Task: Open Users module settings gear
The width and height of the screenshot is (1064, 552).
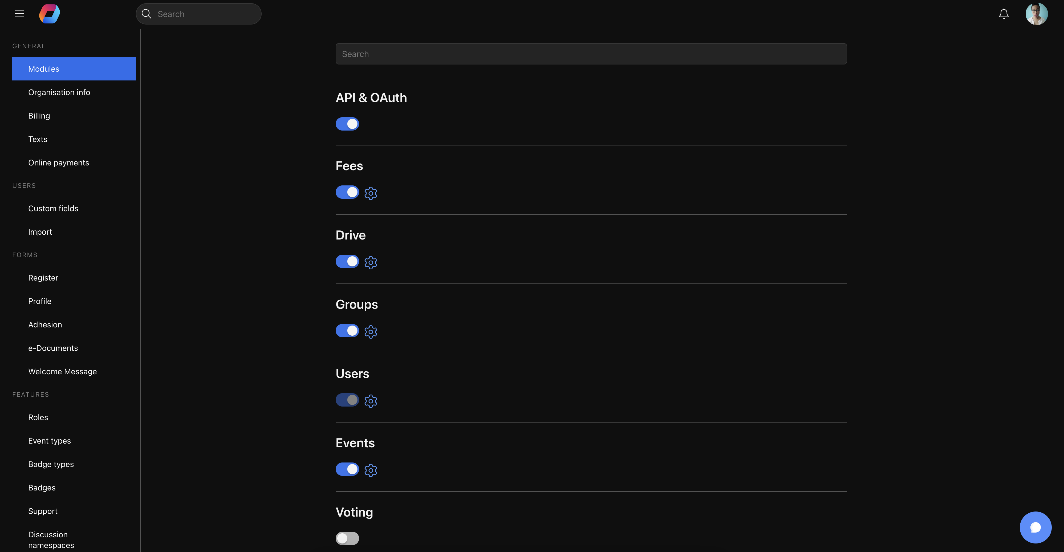Action: point(371,401)
